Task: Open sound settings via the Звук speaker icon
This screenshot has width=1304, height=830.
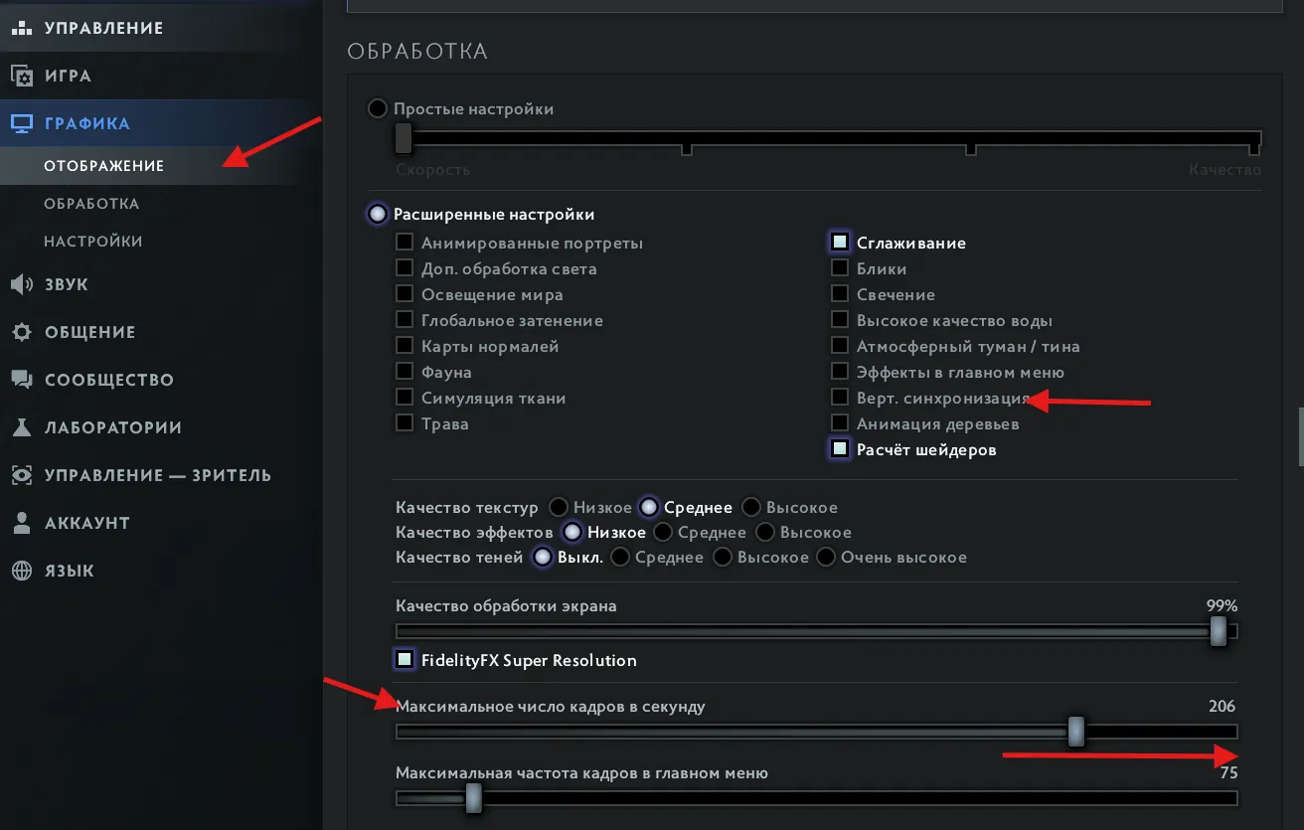Action: click(x=21, y=284)
